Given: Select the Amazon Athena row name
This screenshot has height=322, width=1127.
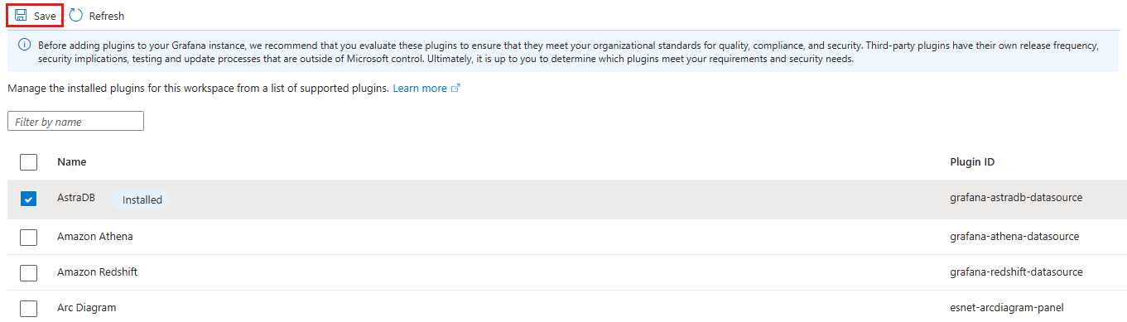Looking at the screenshot, I should click(95, 236).
